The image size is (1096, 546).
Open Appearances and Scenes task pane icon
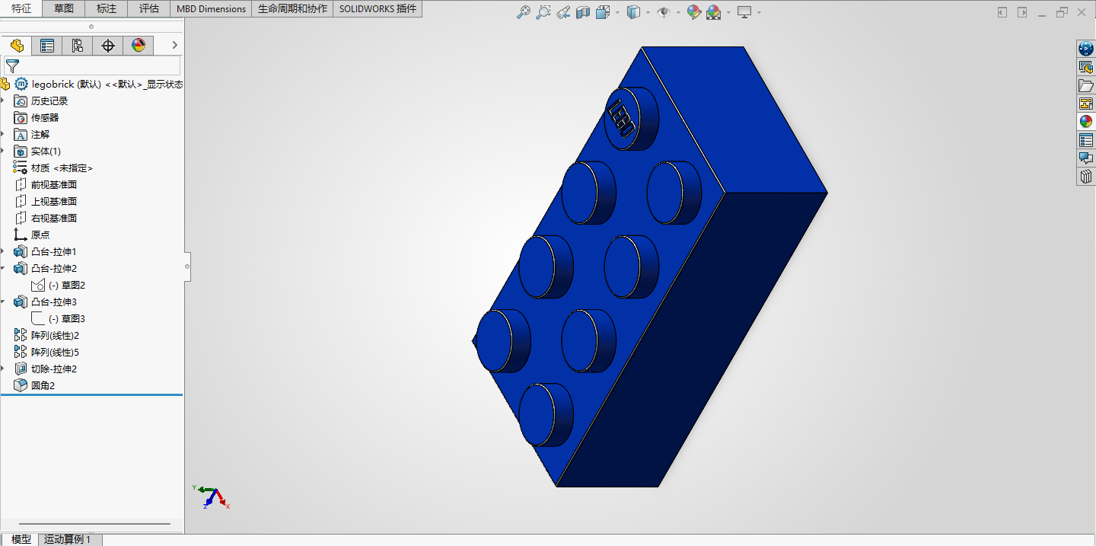point(1086,122)
